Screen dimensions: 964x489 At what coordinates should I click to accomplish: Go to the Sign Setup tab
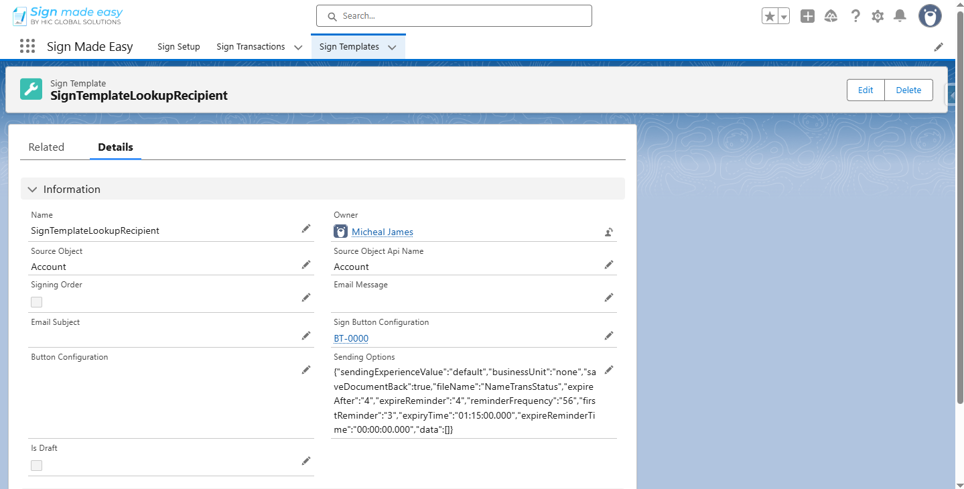click(179, 47)
